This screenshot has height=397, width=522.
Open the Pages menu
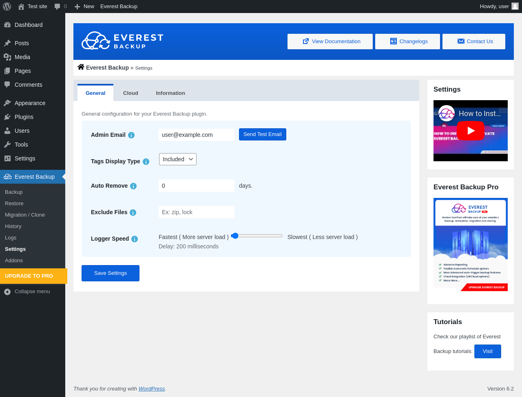pyautogui.click(x=33, y=71)
